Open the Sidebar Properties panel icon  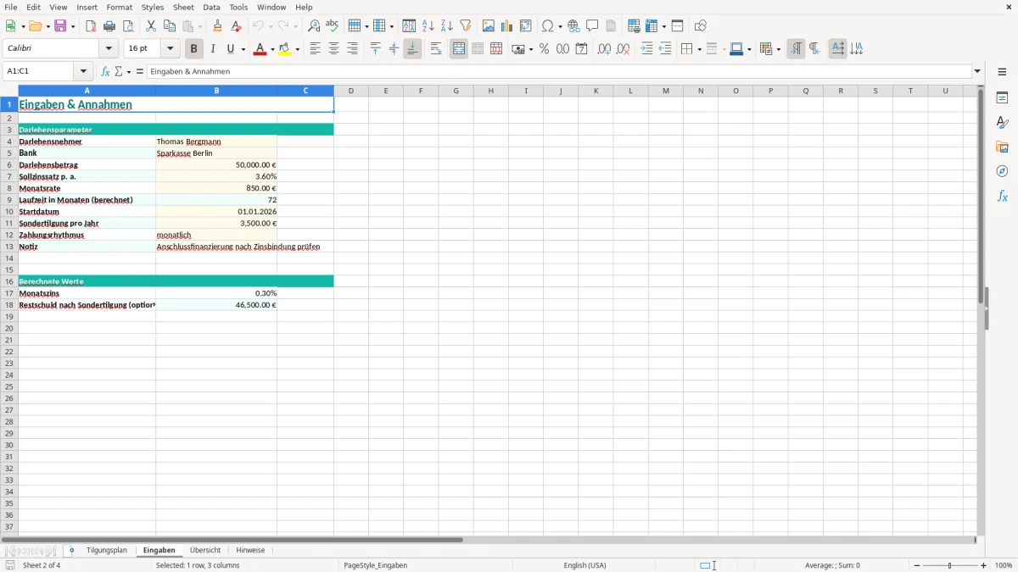[x=1002, y=98]
